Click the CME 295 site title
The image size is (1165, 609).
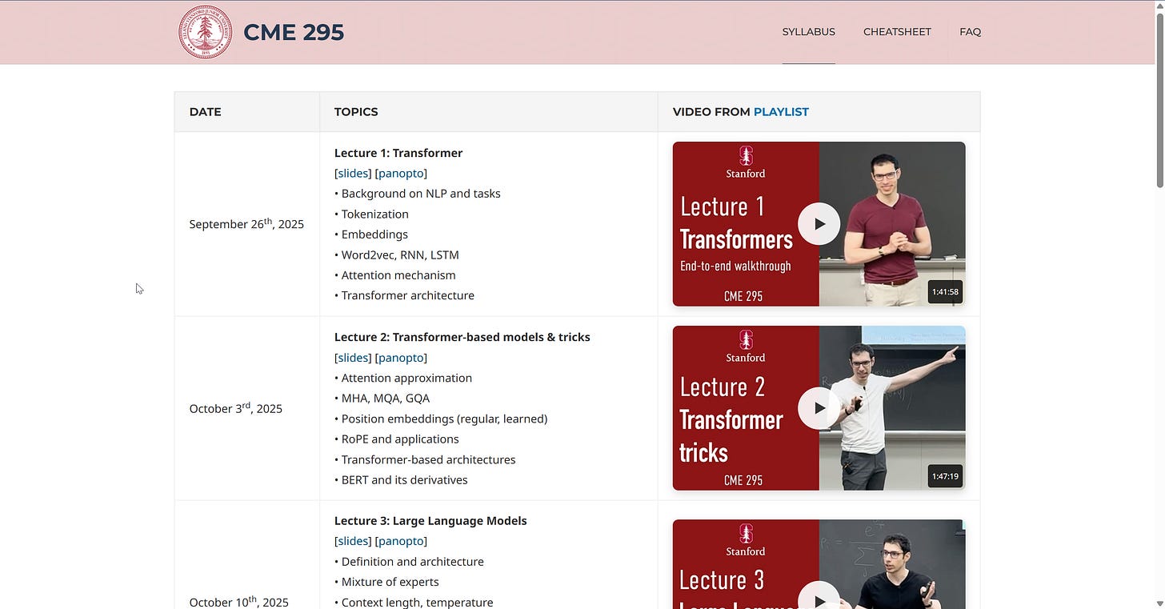coord(294,32)
